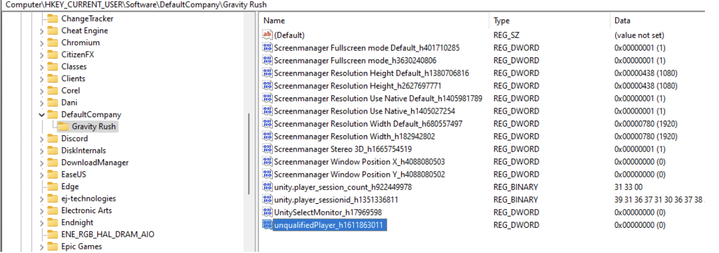Click the ab string icon of (Default) value

[267, 35]
